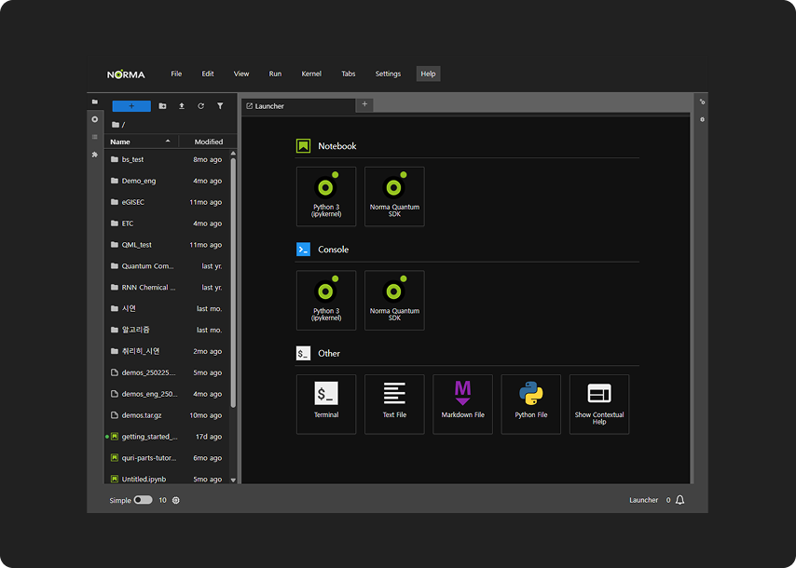Click the file list vertical scrollbar
This screenshot has width=796, height=568.
point(233,279)
